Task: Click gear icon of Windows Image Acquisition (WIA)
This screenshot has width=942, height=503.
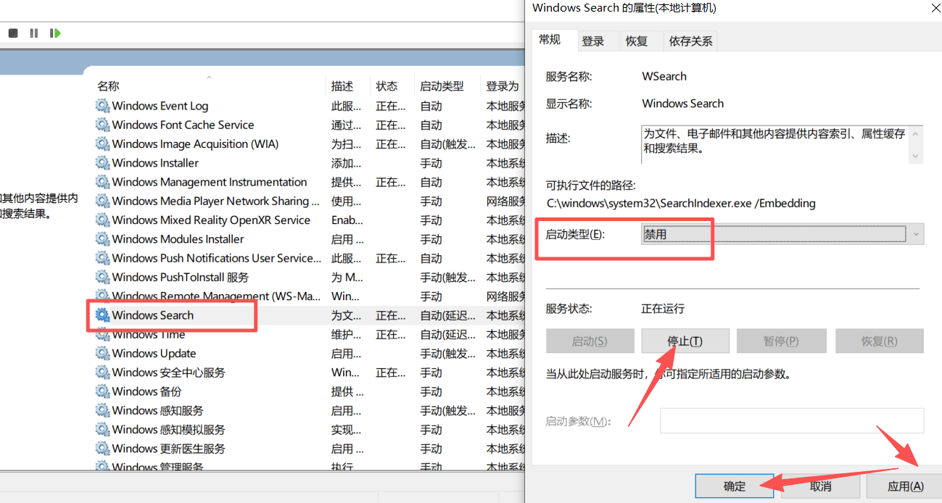Action: (x=102, y=144)
